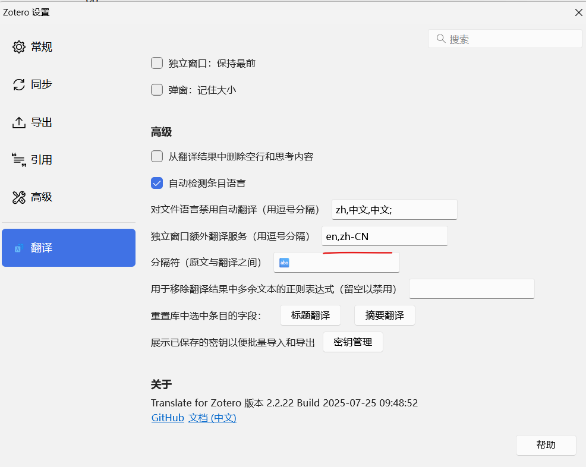Open the 常规 gear settings icon
Screen dimensions: 586x467
(x=18, y=46)
